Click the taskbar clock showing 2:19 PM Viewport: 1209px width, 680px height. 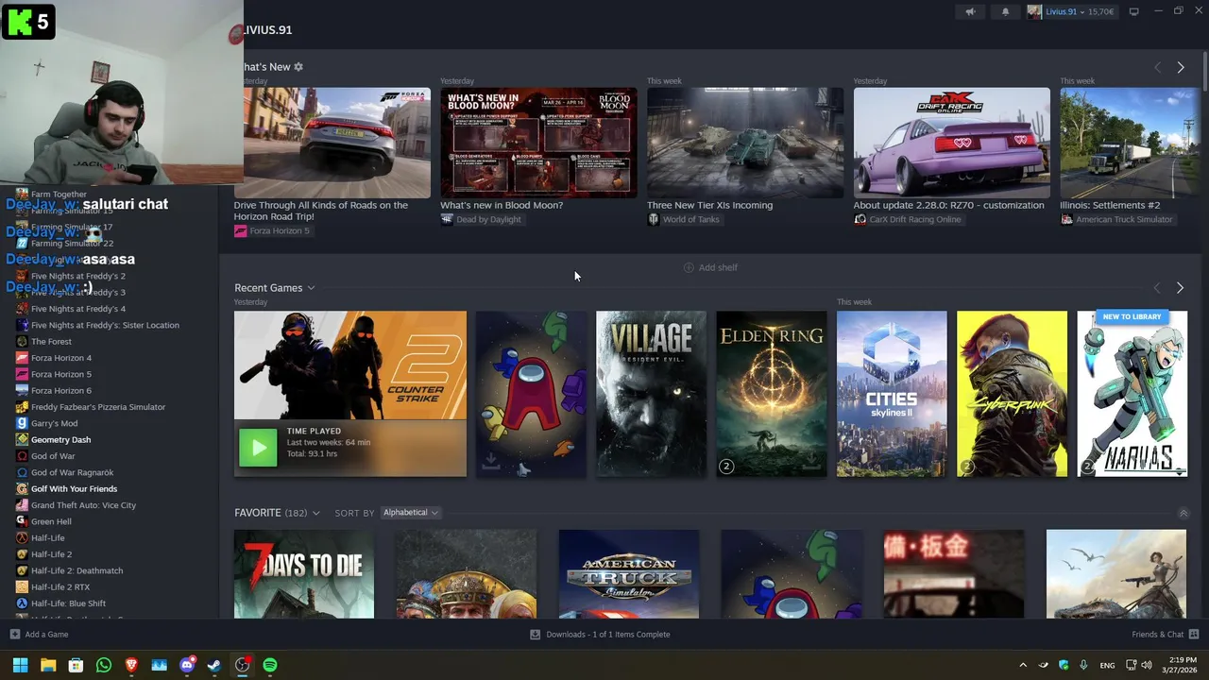(1181, 665)
